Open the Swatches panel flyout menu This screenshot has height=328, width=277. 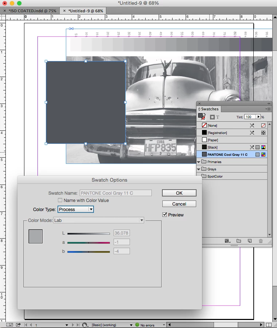268,109
